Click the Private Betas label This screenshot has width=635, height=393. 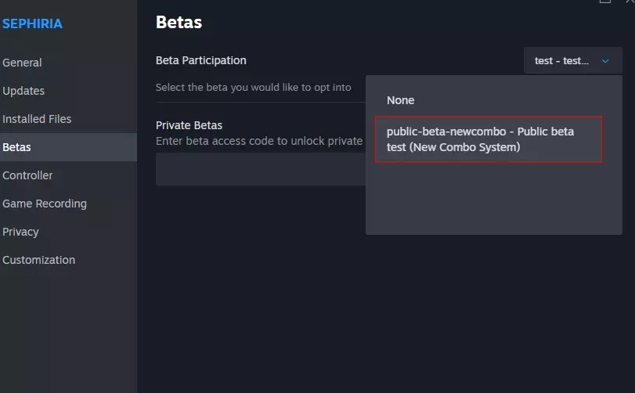click(189, 125)
